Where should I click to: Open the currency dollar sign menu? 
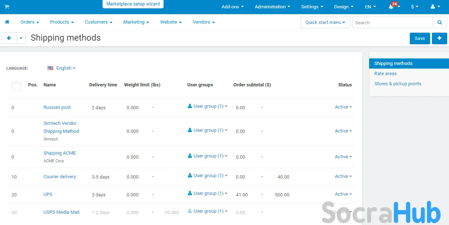pos(414,7)
